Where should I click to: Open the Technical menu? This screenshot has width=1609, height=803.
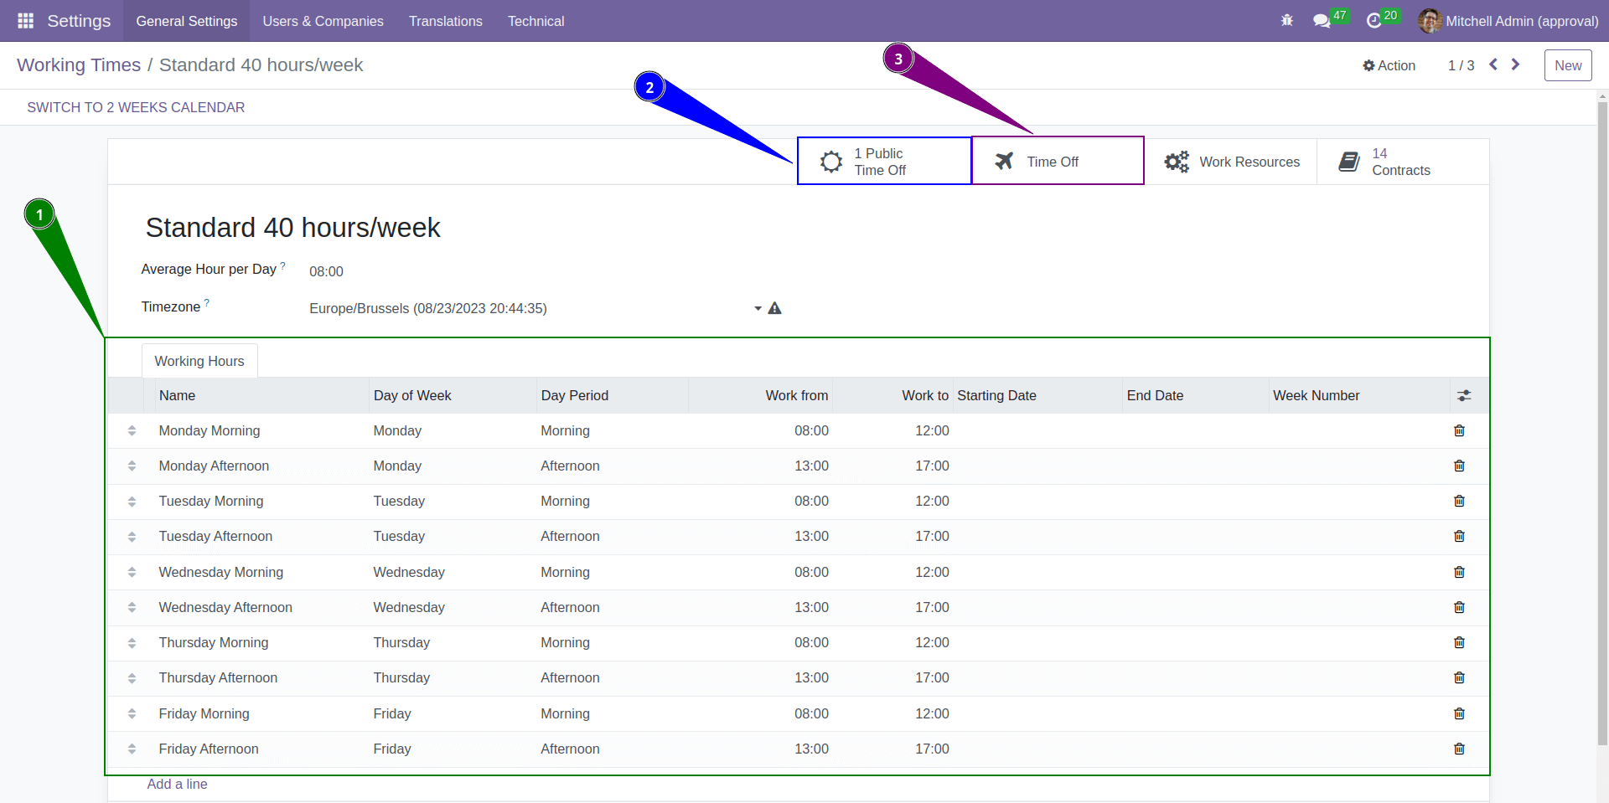535,21
